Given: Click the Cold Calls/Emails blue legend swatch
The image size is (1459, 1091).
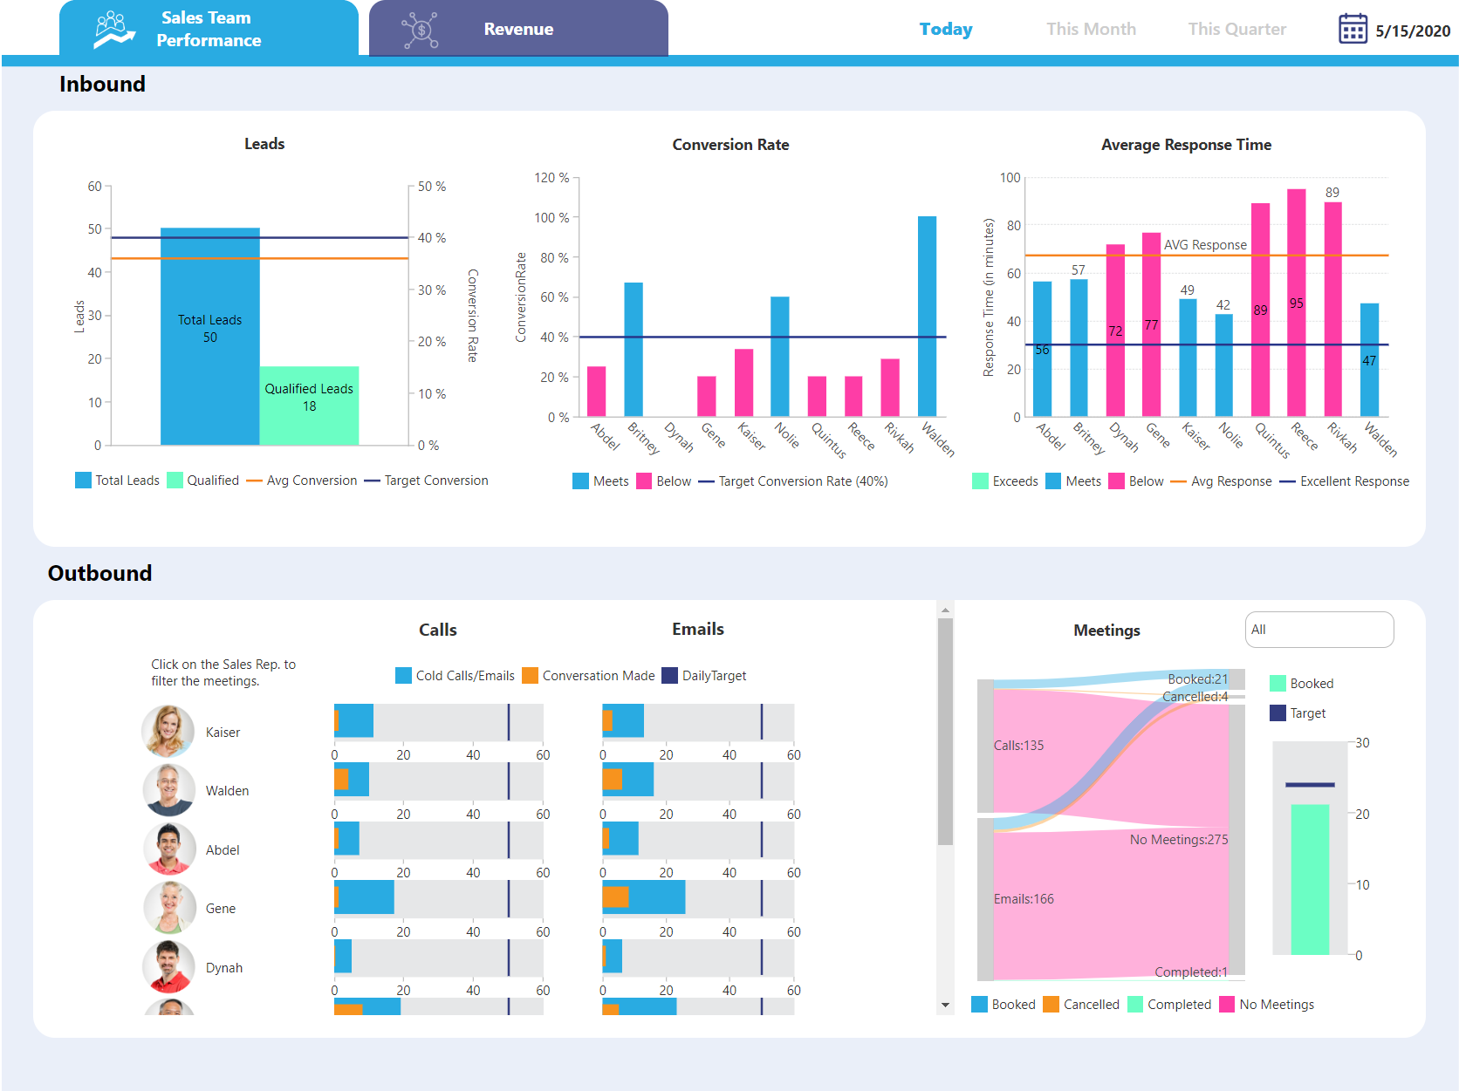Looking at the screenshot, I should tap(403, 676).
